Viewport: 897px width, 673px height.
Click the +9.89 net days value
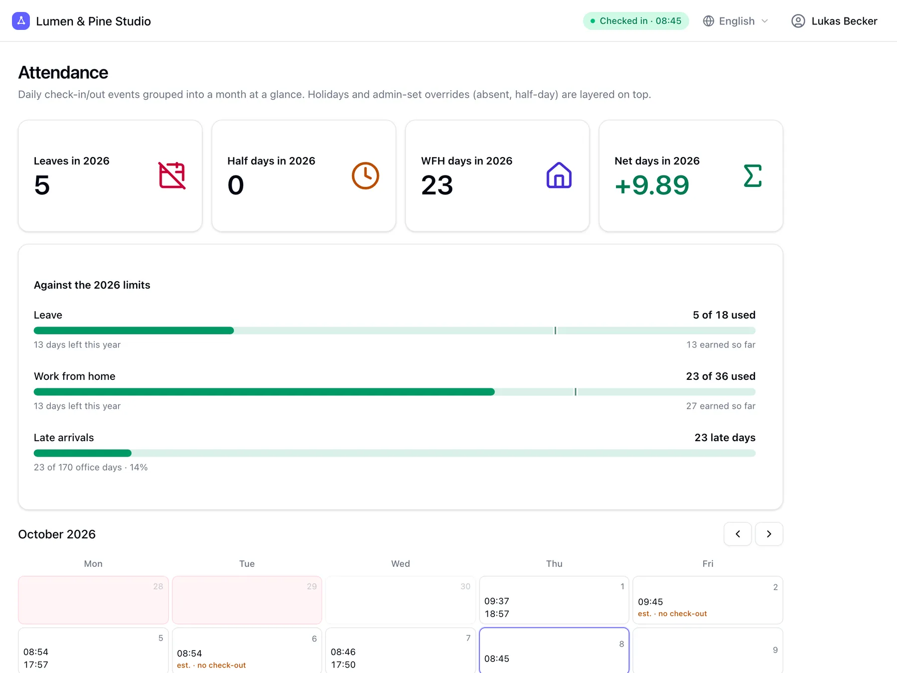(652, 185)
